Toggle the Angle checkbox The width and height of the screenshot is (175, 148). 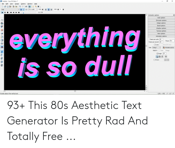click(x=157, y=53)
